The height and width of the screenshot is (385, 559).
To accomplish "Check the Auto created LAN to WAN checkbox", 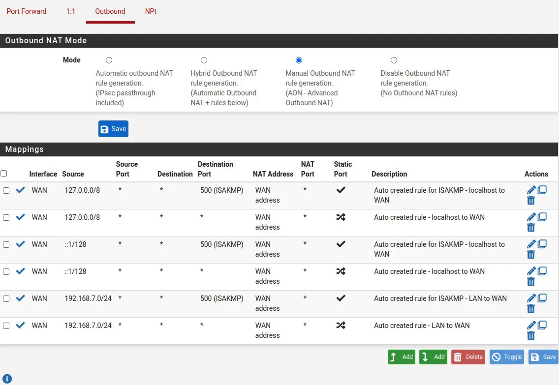I will pyautogui.click(x=6, y=326).
